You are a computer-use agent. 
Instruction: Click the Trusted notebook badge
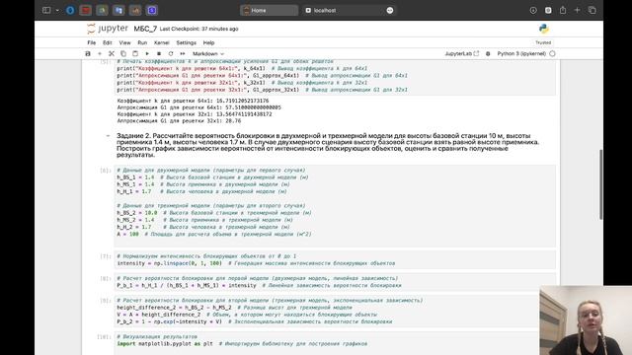(x=543, y=42)
